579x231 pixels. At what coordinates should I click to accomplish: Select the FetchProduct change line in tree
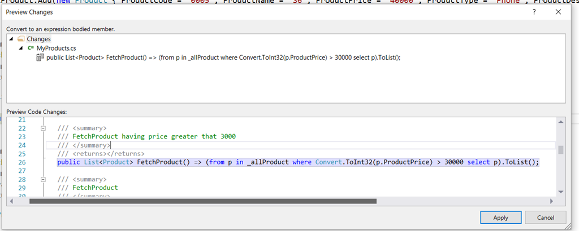[x=223, y=57]
